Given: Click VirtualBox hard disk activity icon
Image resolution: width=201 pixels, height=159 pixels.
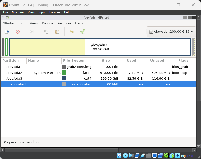Looking at the screenshot, I should coord(119,156).
